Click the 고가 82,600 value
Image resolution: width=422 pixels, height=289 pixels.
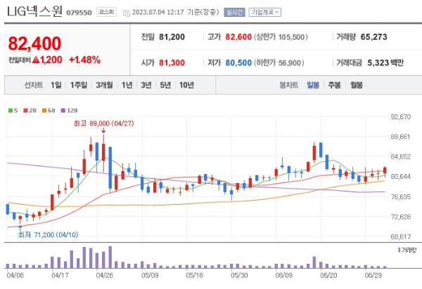point(238,37)
